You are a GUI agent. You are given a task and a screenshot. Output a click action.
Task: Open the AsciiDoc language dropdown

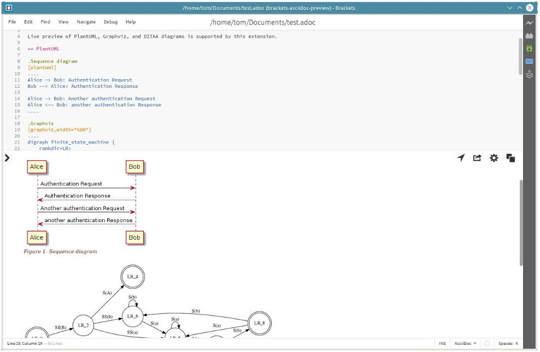point(465,343)
